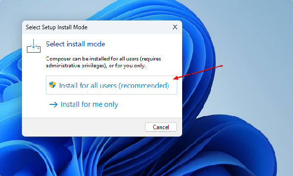Click the Select Setup Install Mode title

tap(57, 27)
